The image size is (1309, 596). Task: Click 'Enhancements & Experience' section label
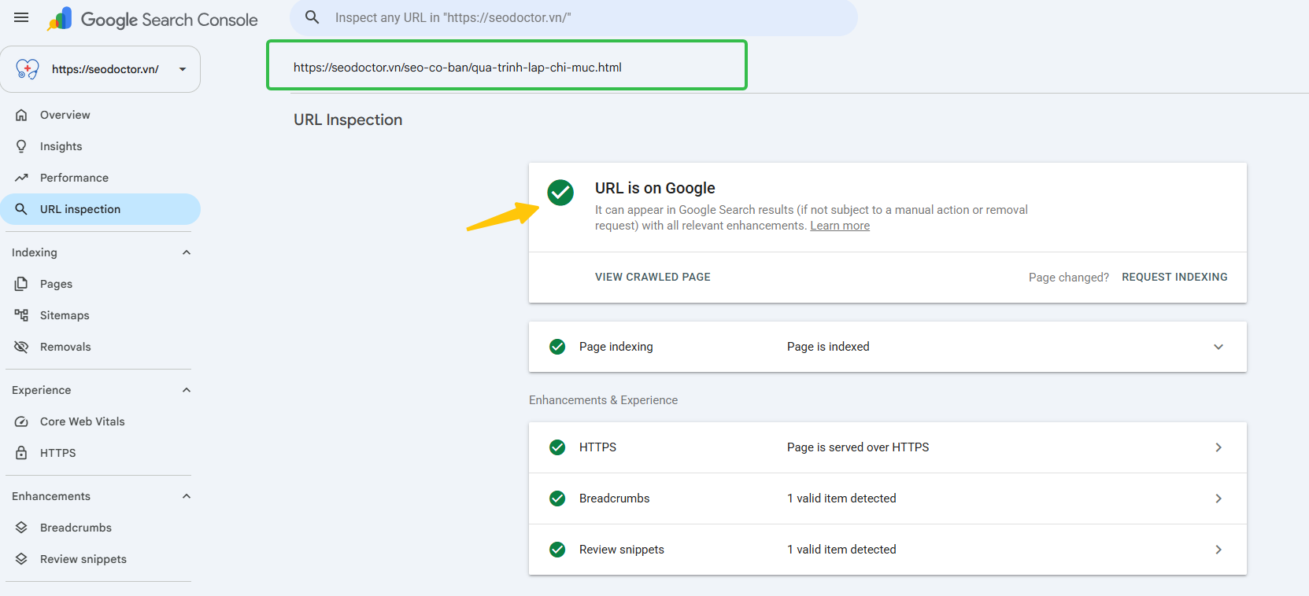point(603,400)
